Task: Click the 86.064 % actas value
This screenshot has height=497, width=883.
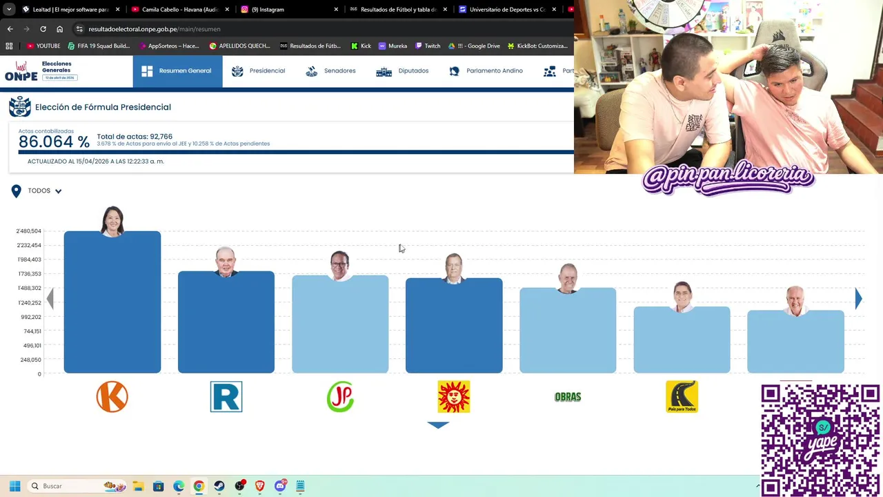Action: [54, 142]
